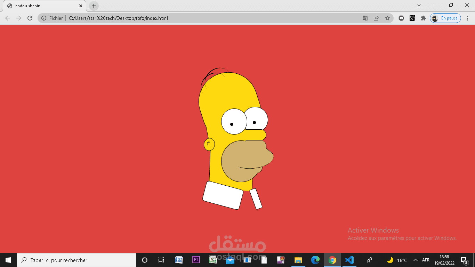The image size is (475, 267).
Task: Open File Explorer from the taskbar
Action: pos(298,260)
